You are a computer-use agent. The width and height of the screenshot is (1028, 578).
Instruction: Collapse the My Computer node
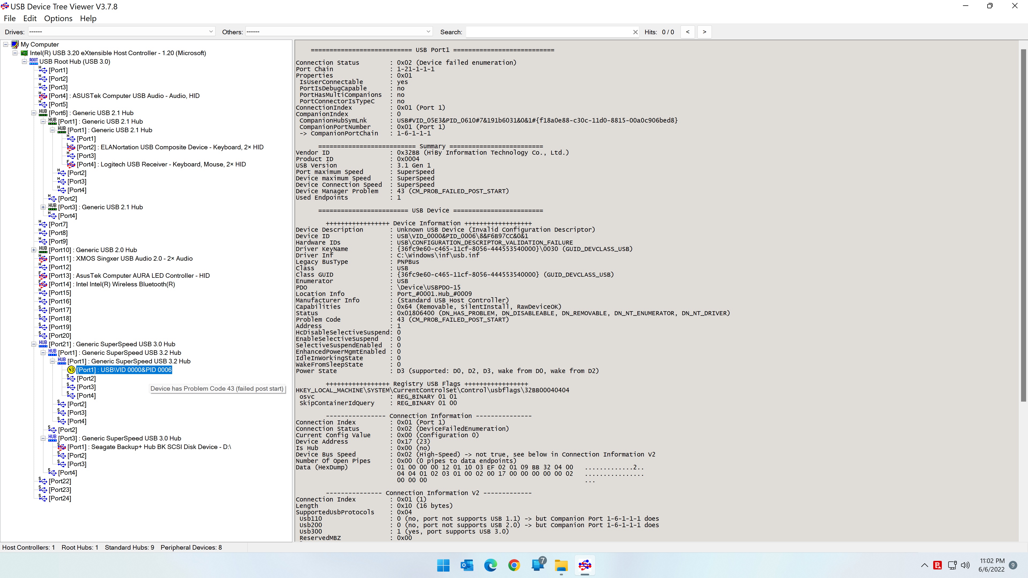tap(6, 44)
